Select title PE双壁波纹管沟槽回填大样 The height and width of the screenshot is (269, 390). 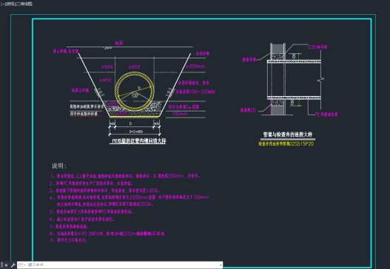coord(138,141)
